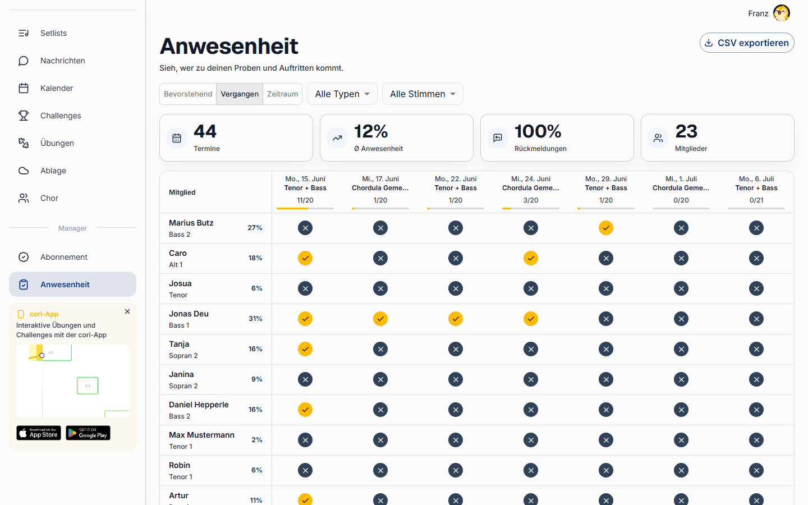Click the Mo., 15. Juni attendance progress bar
The width and height of the screenshot is (808, 505).
click(x=305, y=208)
